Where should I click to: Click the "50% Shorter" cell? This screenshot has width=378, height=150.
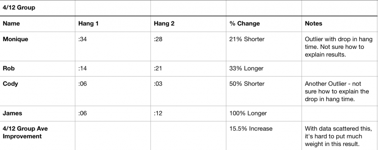[x=247, y=83]
